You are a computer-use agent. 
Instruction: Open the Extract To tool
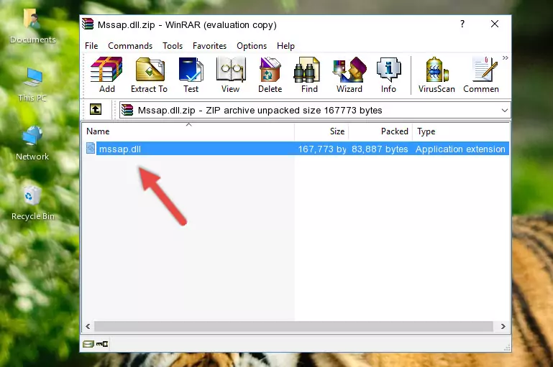point(149,75)
